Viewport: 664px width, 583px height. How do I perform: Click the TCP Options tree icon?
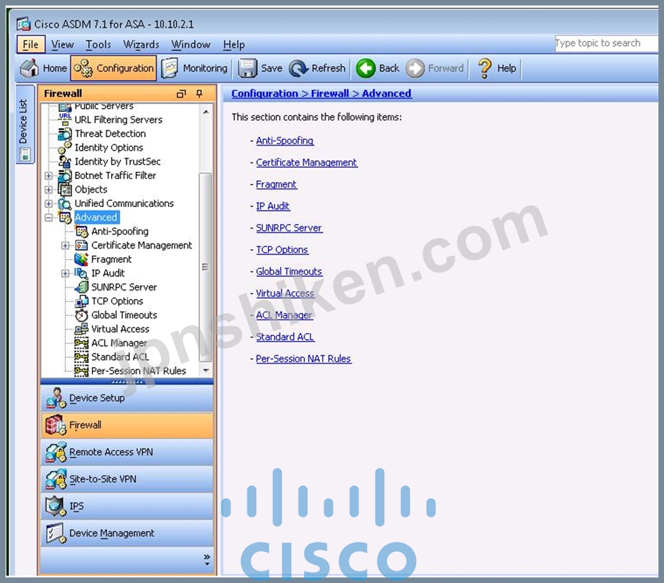click(82, 301)
